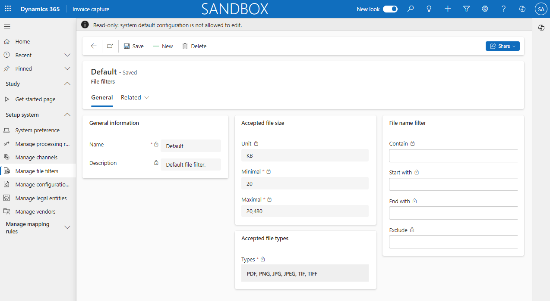Click the Save button
This screenshot has height=301, width=550.
pyautogui.click(x=133, y=46)
